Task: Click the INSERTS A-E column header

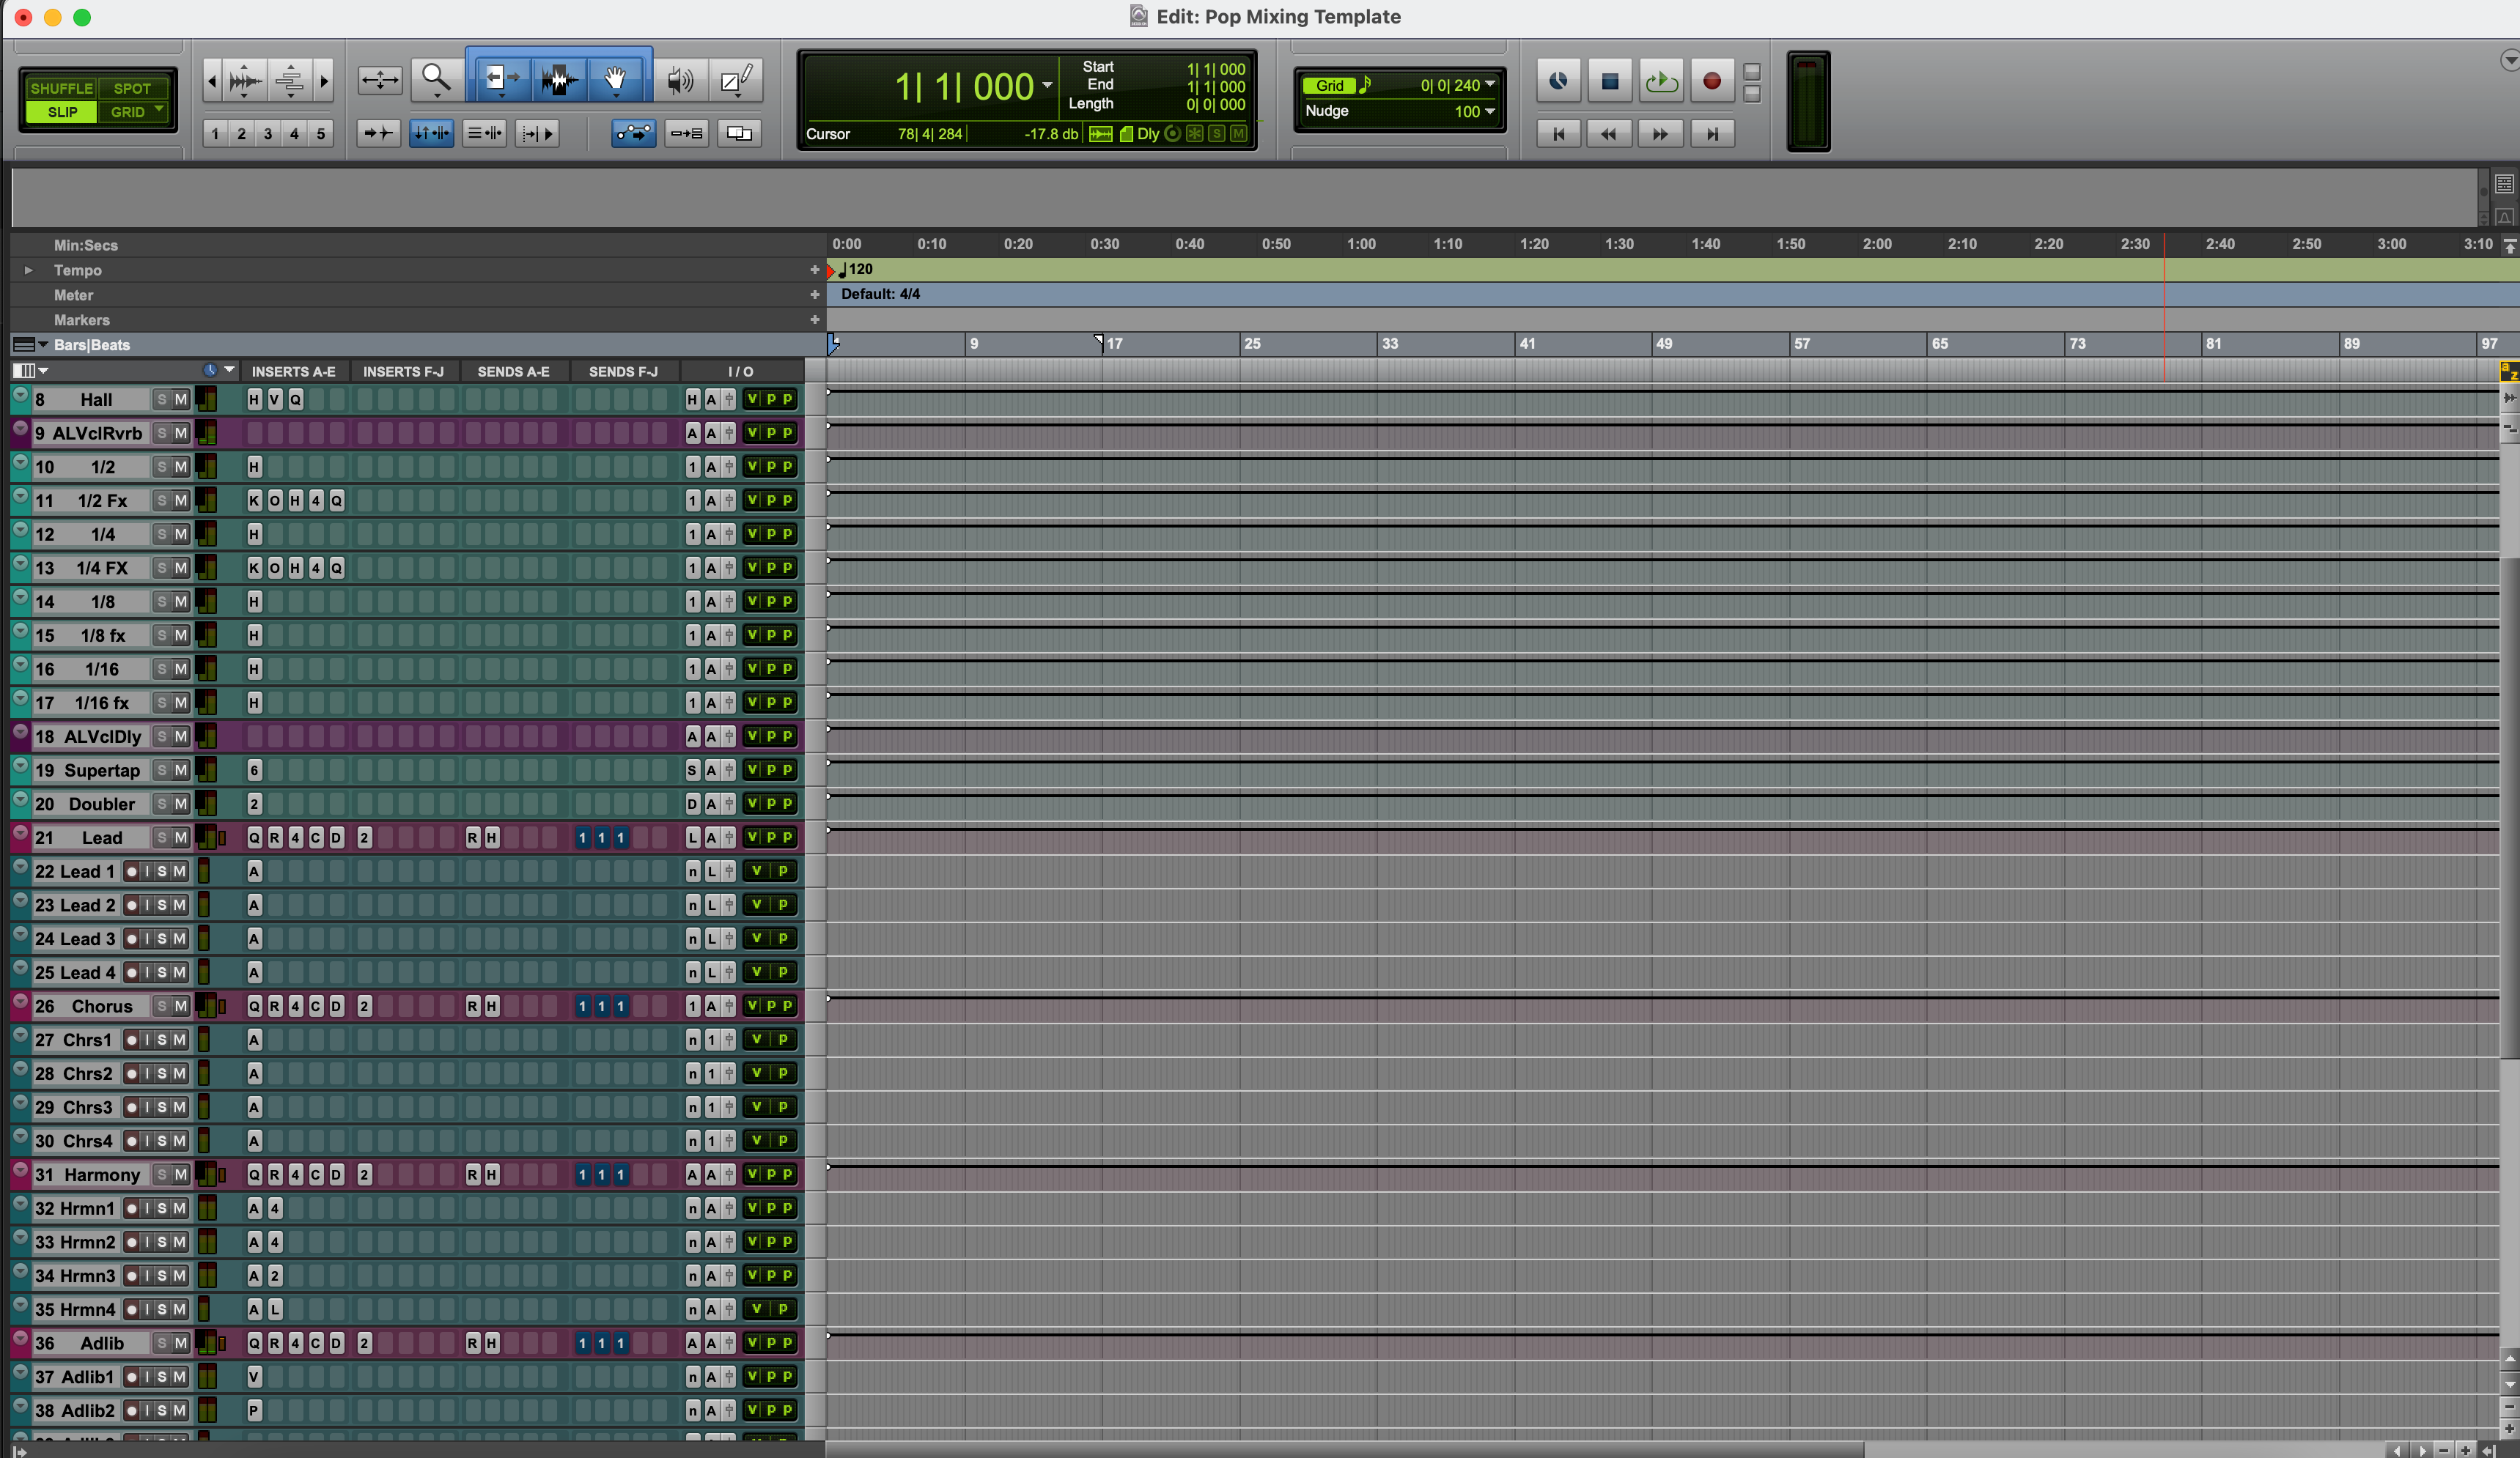Action: (293, 371)
